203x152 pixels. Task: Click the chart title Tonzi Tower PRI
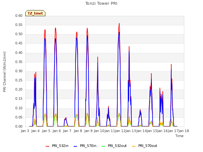tap(101, 3)
